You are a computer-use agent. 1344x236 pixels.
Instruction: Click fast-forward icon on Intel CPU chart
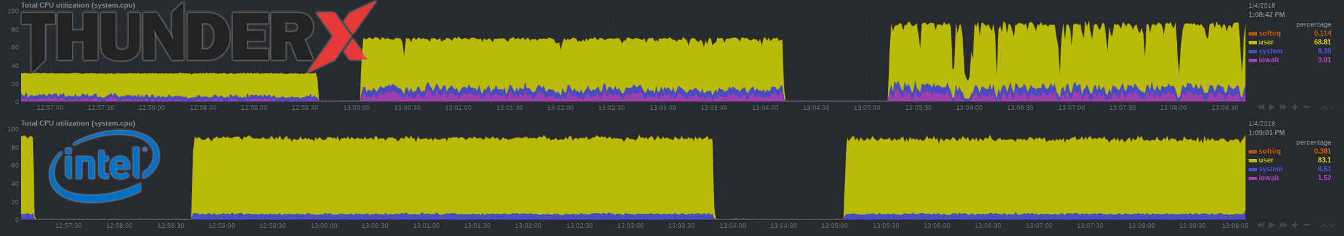[1283, 225]
